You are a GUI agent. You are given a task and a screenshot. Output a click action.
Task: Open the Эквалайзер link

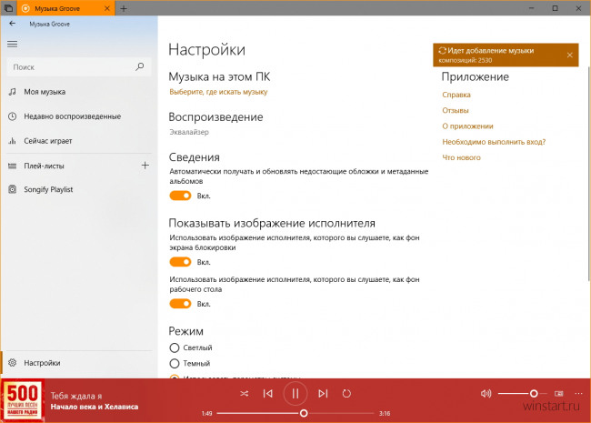click(x=189, y=132)
